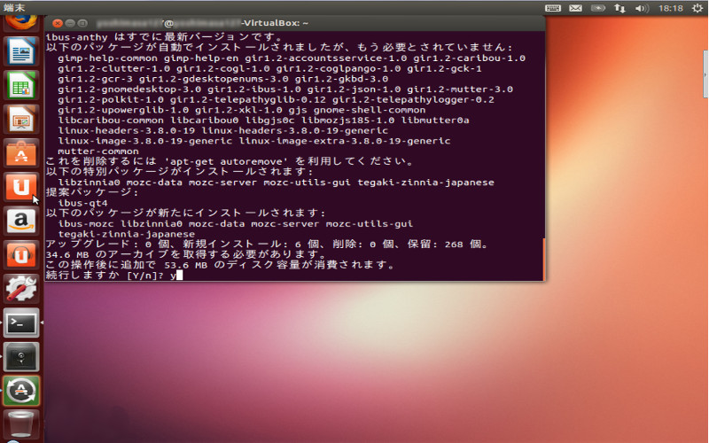This screenshot has height=443, width=709.
Task: Open keyboard input method indicator
Action: click(552, 8)
